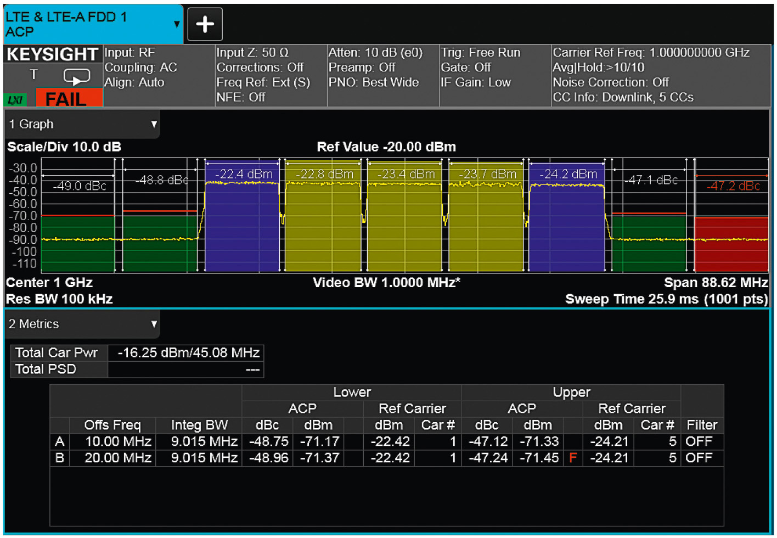The width and height of the screenshot is (777, 538).
Task: Click the T trigger indicator icon
Action: (x=33, y=75)
